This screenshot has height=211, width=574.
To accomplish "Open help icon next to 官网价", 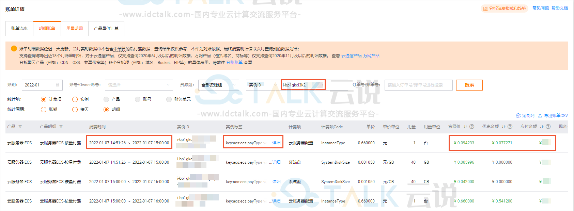I will coord(472,127).
